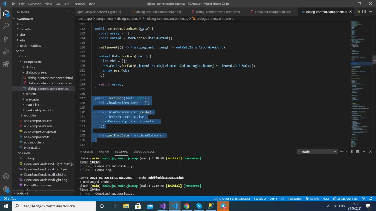Open Run and Debug view
The image size is (376, 211).
(6, 52)
